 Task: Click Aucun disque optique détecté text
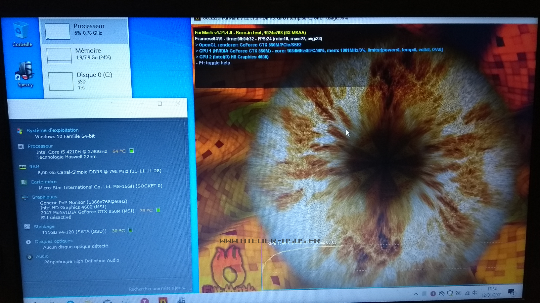pos(75,247)
